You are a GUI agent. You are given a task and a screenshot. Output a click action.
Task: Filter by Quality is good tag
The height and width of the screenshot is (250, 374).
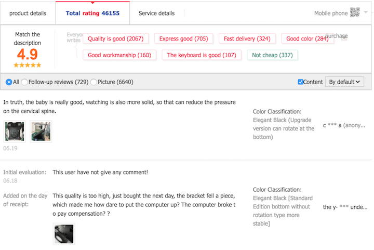point(115,39)
